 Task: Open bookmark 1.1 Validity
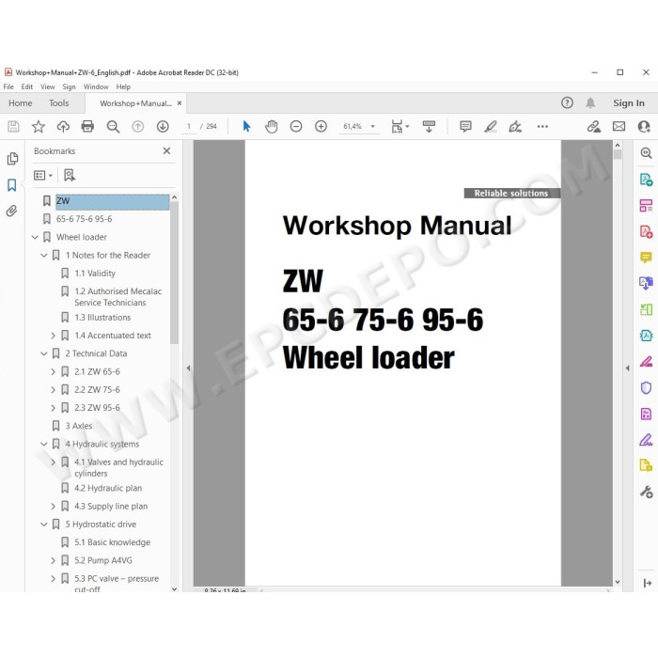pos(95,274)
